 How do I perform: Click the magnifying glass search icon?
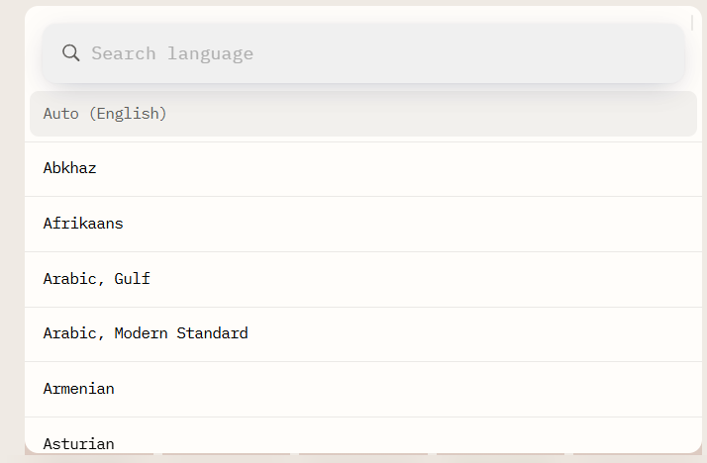(x=70, y=53)
